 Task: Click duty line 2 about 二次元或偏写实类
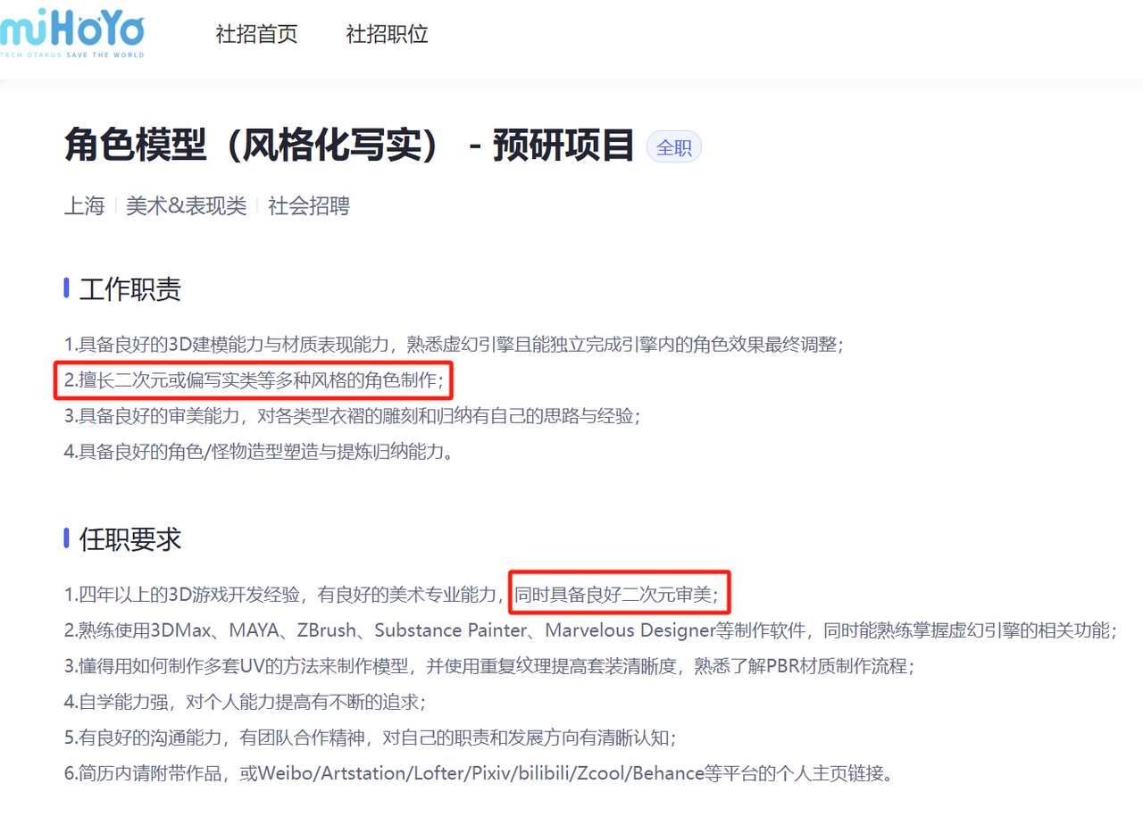254,380
